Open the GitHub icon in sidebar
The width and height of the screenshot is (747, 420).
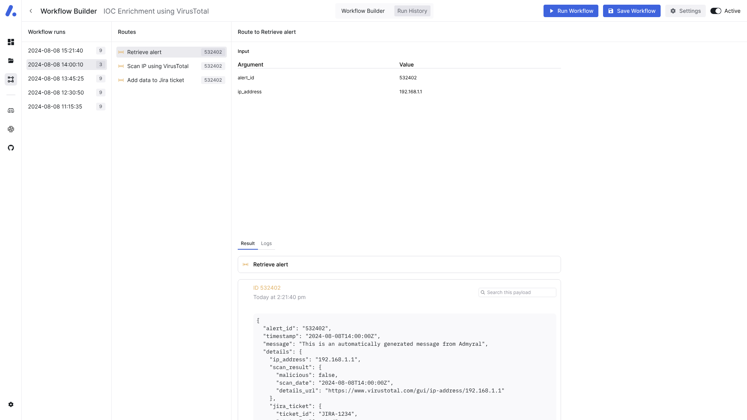click(11, 148)
